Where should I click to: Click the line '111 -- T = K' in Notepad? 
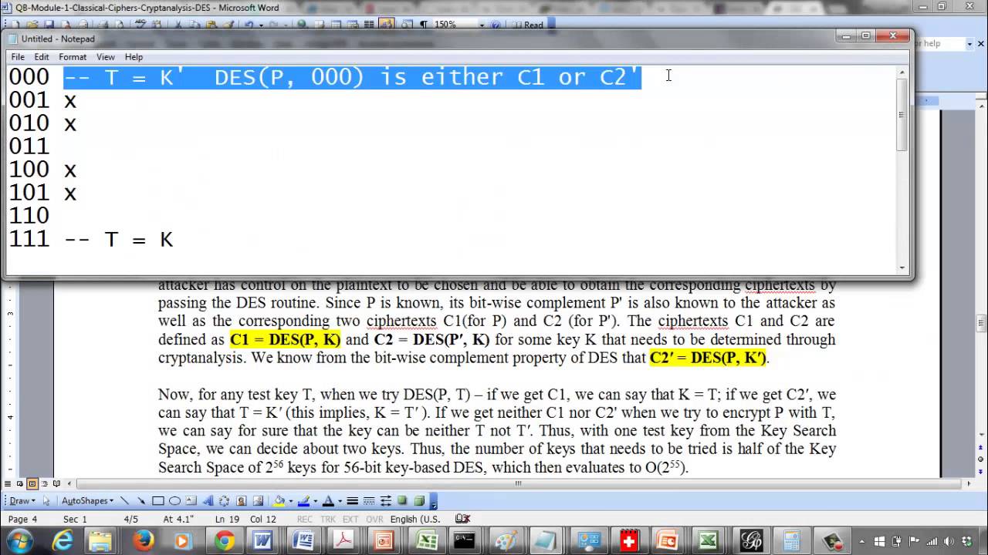tap(91, 239)
